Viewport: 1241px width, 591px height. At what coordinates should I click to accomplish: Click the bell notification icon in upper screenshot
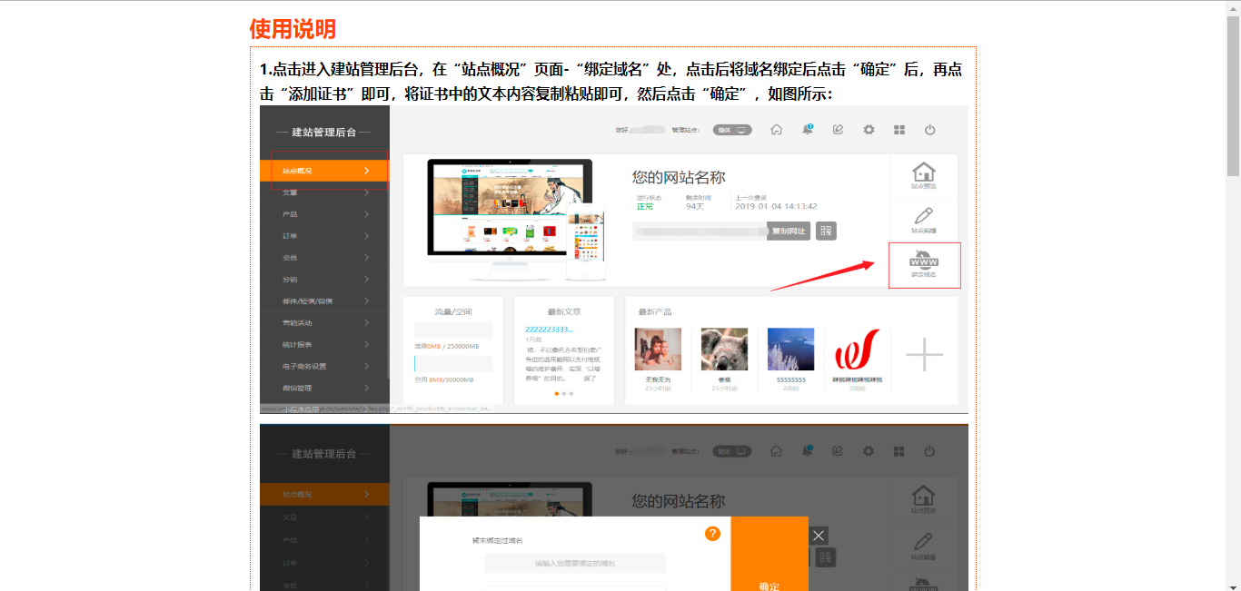click(x=807, y=130)
